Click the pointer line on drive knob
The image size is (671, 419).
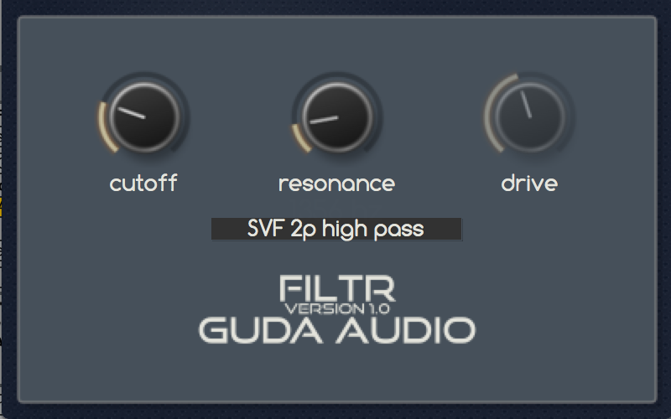pos(526,104)
